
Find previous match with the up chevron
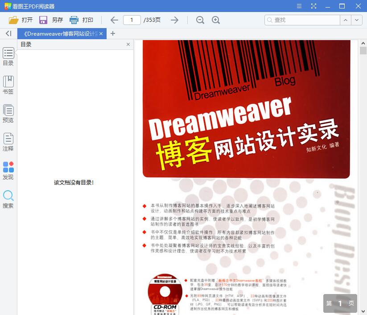tap(346, 20)
